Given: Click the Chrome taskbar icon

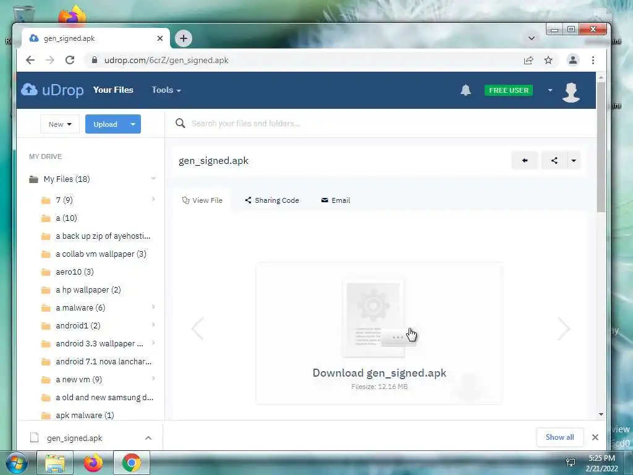Looking at the screenshot, I should pyautogui.click(x=131, y=463).
